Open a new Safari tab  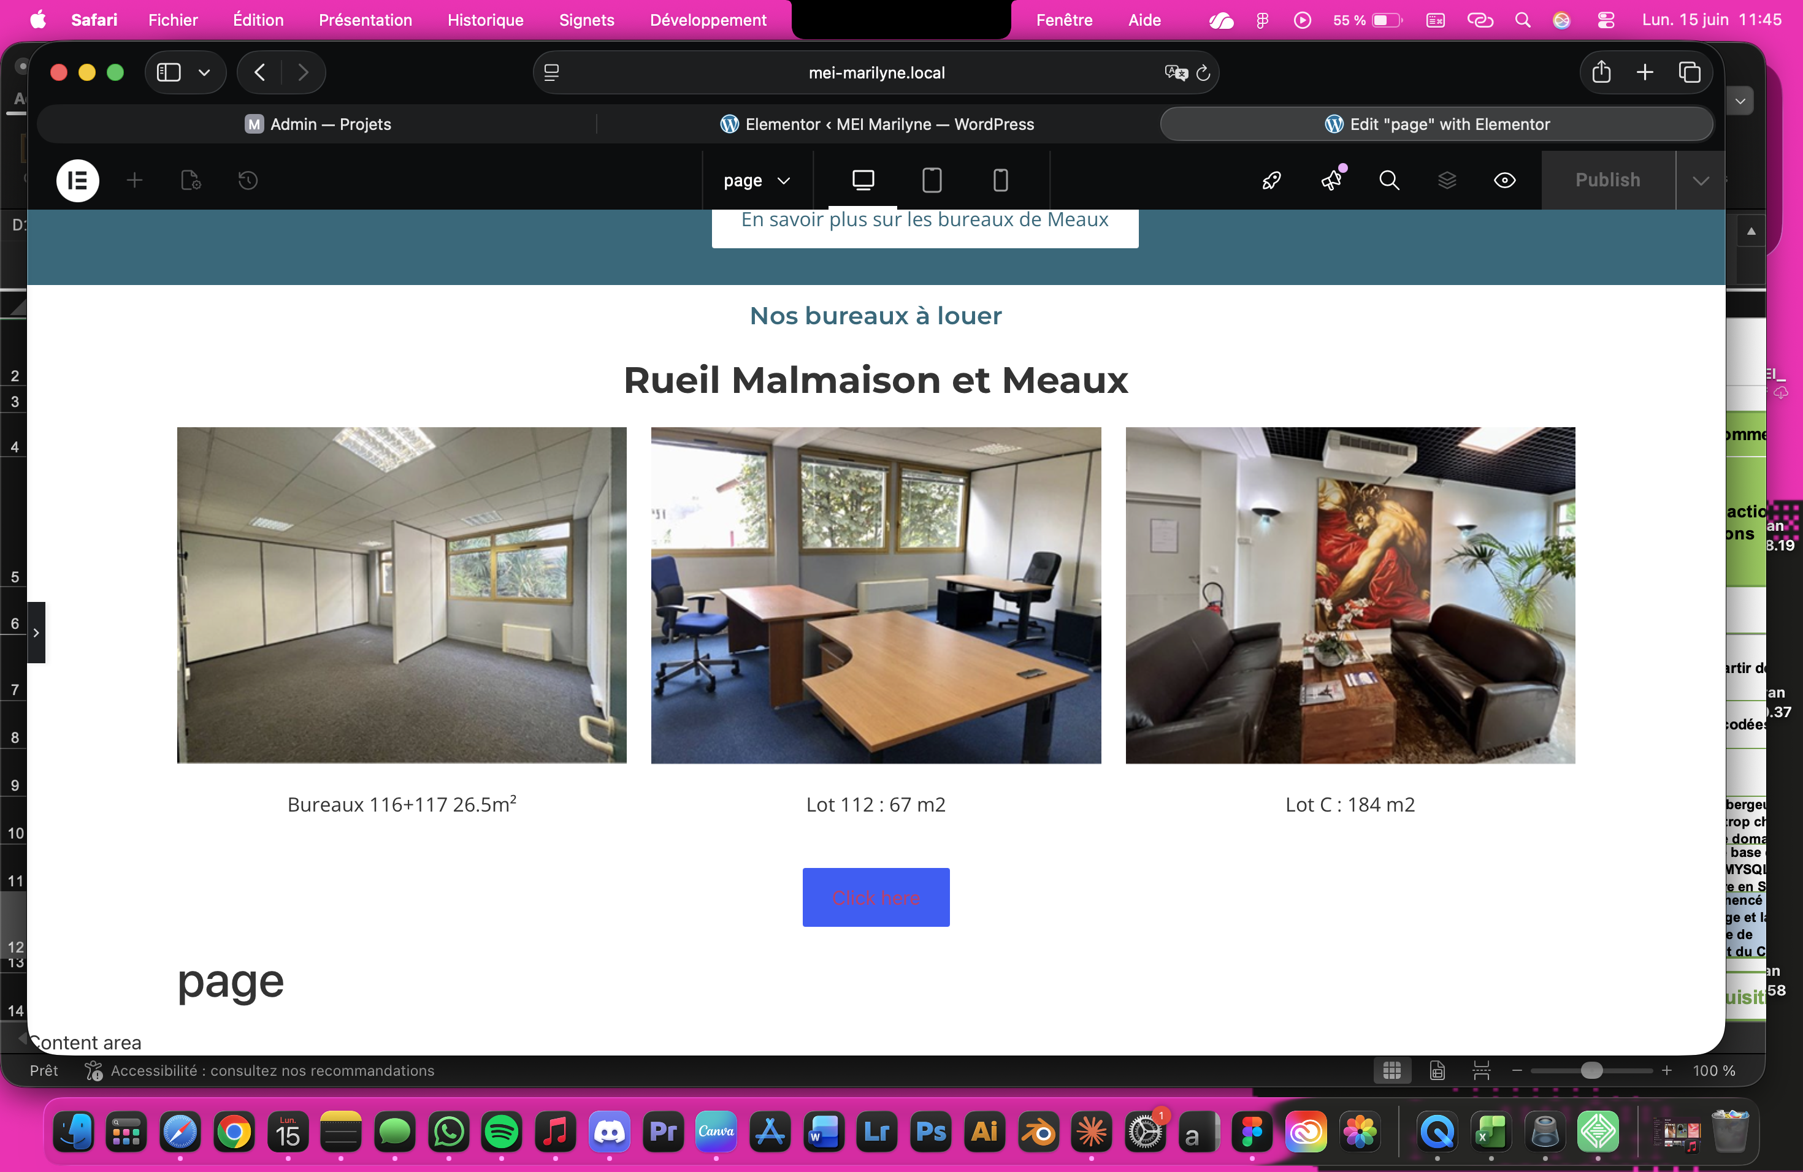coord(1645,73)
